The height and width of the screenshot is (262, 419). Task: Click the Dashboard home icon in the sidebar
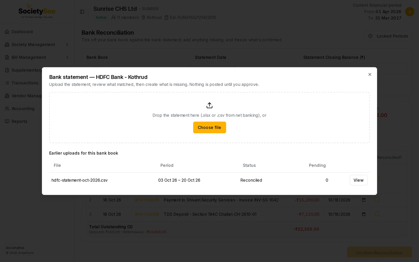7,32
